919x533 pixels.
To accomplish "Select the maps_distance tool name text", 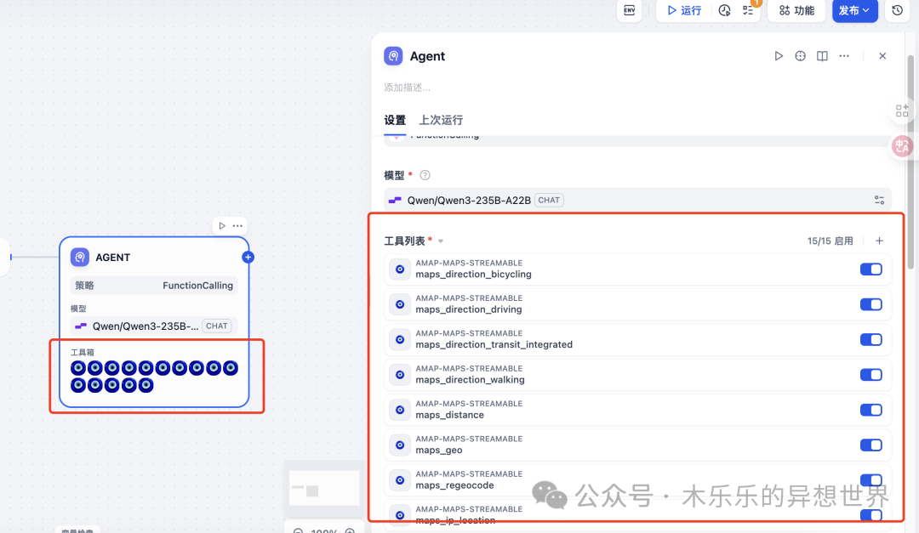I will pyautogui.click(x=449, y=416).
